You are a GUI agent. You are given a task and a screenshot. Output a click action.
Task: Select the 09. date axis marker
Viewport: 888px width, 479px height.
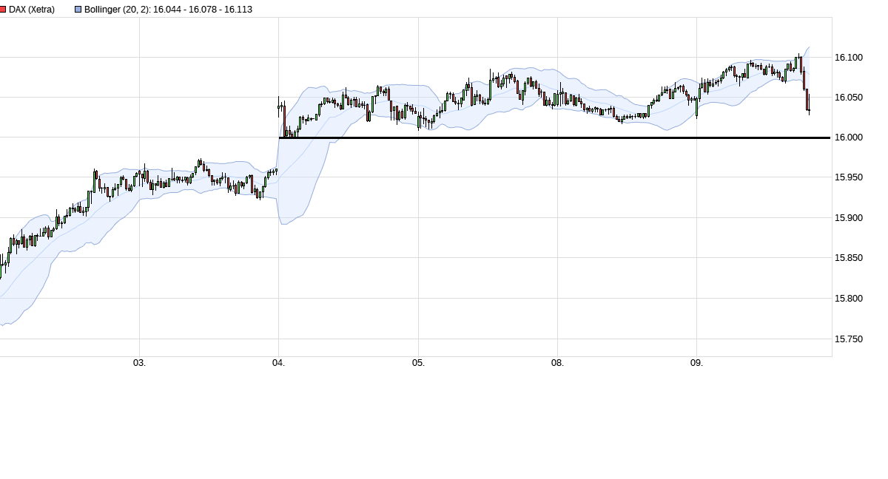pyautogui.click(x=696, y=363)
